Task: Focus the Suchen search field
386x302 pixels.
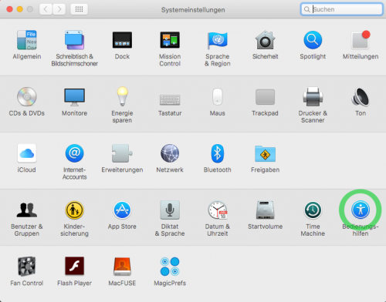Action: [342, 9]
